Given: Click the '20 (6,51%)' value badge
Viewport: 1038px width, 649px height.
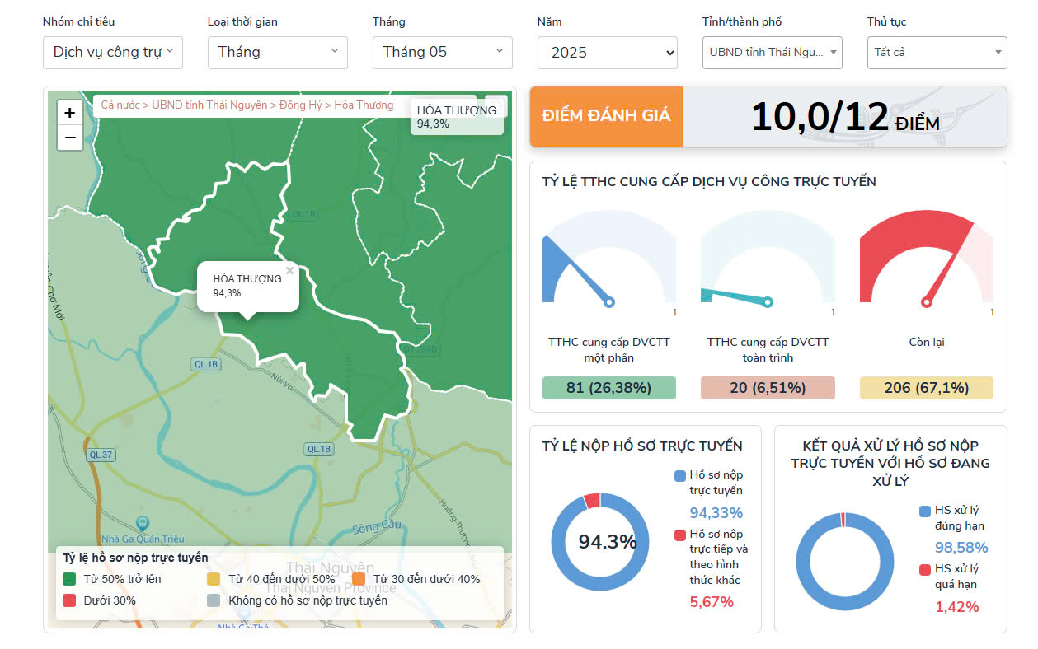Looking at the screenshot, I should point(768,388).
